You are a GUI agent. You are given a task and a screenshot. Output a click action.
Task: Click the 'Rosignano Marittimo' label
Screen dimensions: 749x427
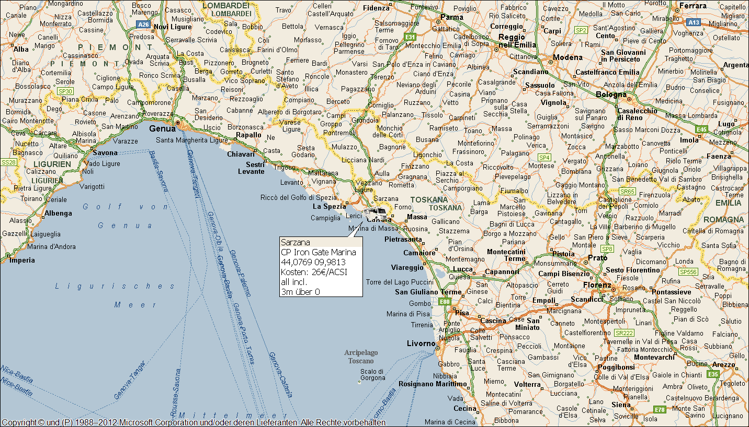[433, 384]
